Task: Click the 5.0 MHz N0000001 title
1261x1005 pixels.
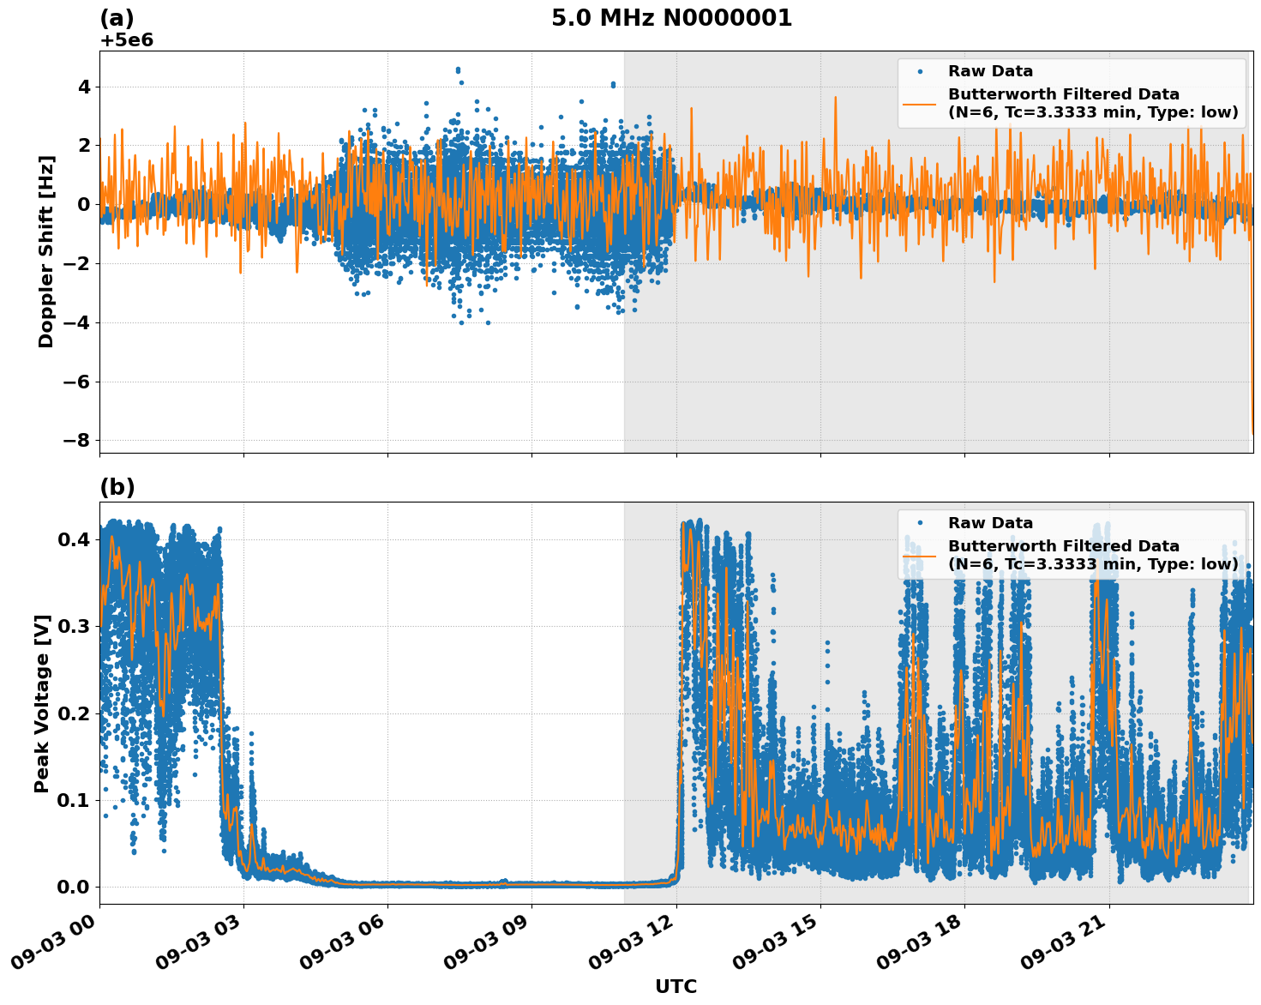Action: click(673, 14)
